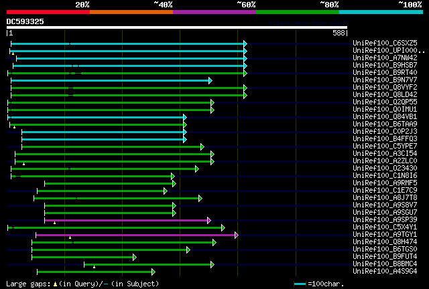The height and width of the screenshot is (289, 429).
Task: Click the green arrowhead of the A4S9G4 alignment
Action: pos(154,272)
